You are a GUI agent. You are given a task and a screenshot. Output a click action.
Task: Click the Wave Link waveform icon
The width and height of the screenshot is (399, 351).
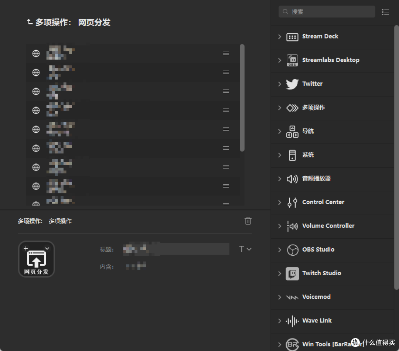point(292,321)
